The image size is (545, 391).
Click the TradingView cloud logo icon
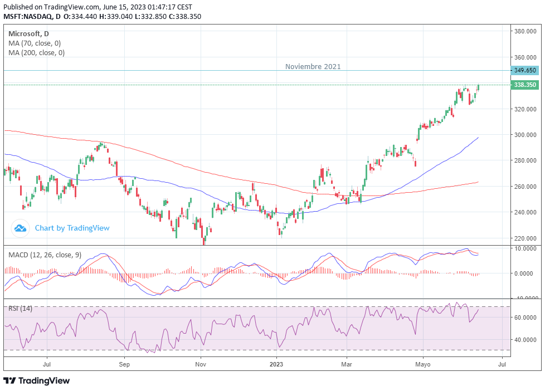pyautogui.click(x=20, y=228)
